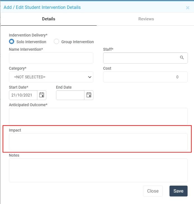Expand the Category dropdown

click(x=51, y=77)
